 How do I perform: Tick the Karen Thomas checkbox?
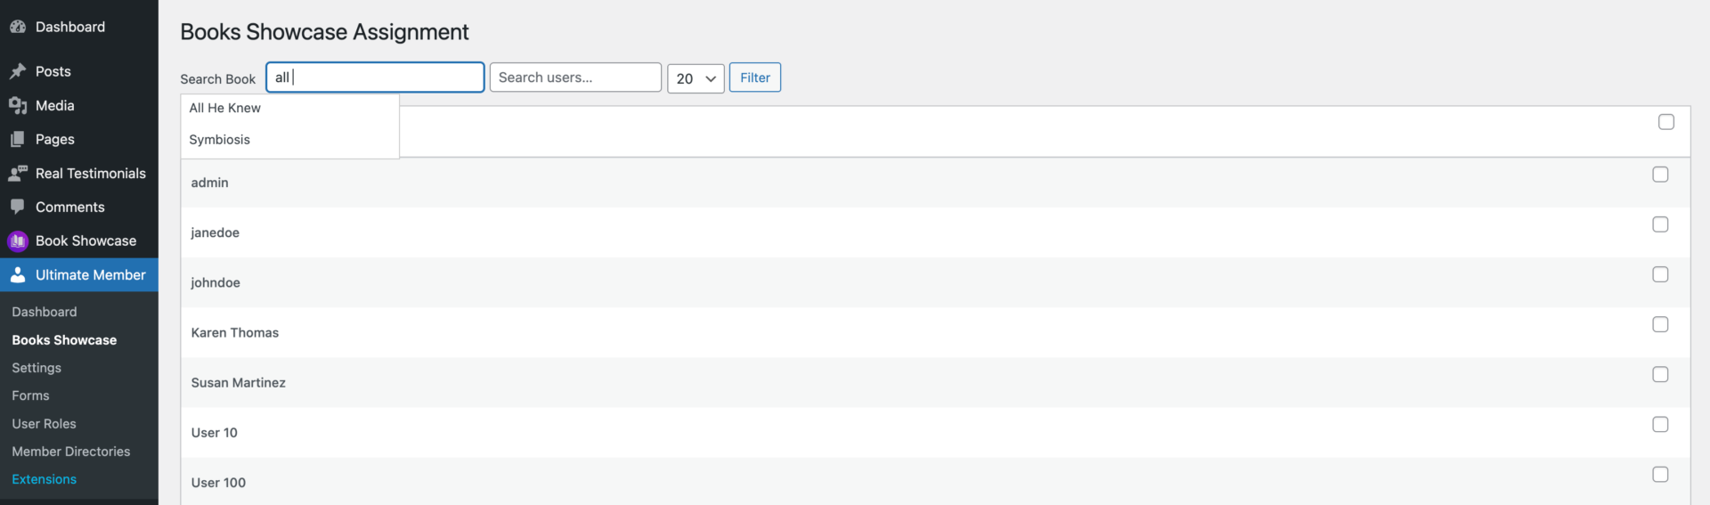(1660, 324)
